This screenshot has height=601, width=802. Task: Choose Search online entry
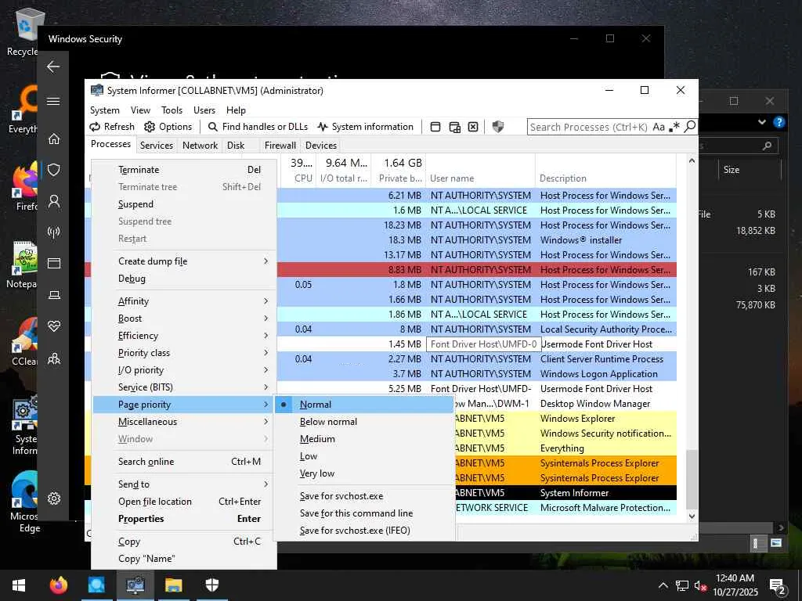[184, 462]
